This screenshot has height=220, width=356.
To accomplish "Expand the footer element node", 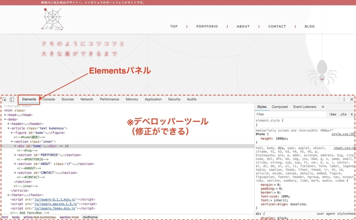I will point(8,195).
